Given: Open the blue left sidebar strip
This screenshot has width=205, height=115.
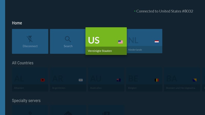Looking at the screenshot, I should [x=3, y=57].
